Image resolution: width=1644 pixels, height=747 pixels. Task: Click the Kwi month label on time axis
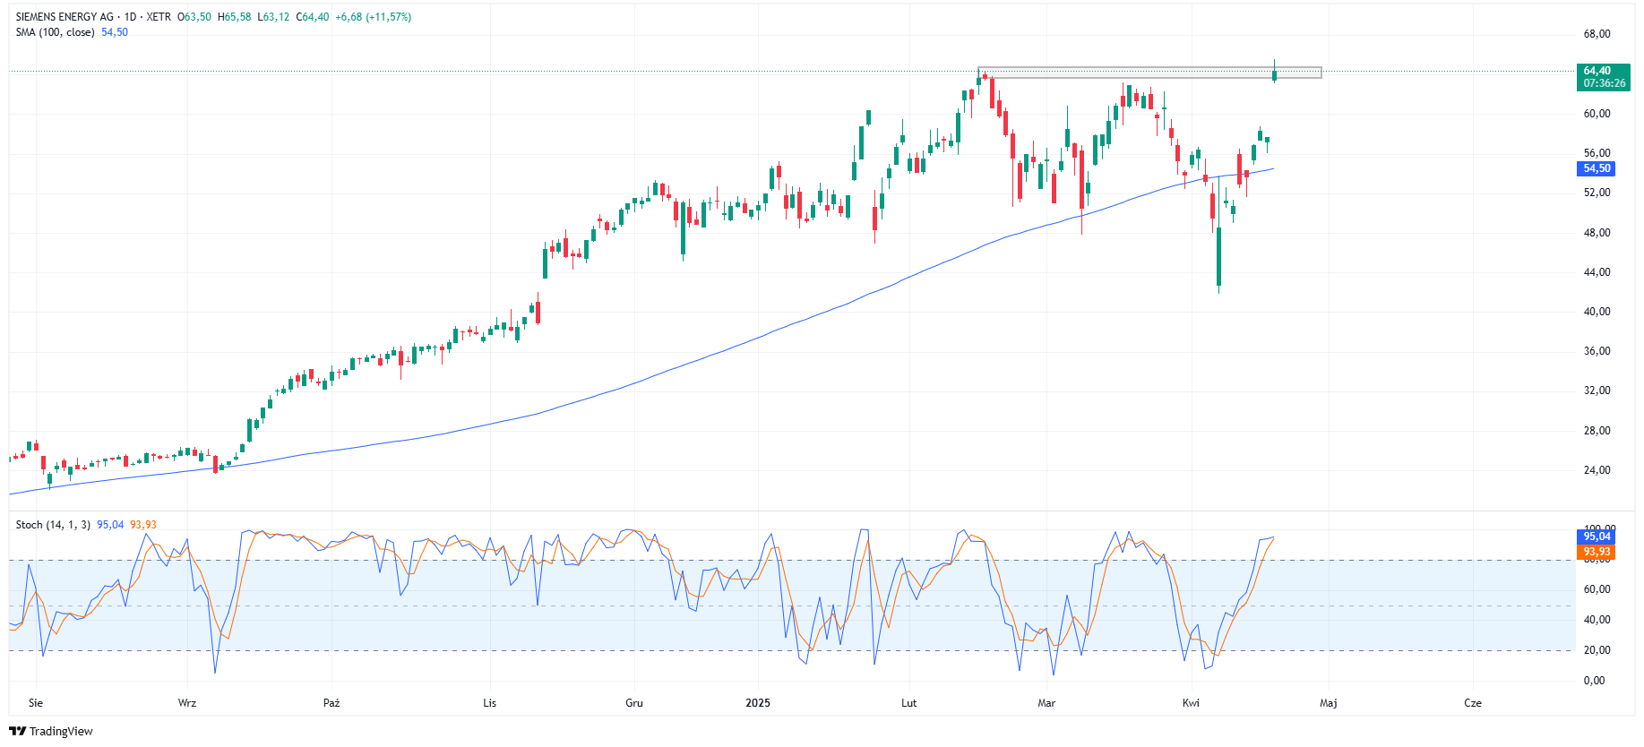(x=1191, y=703)
